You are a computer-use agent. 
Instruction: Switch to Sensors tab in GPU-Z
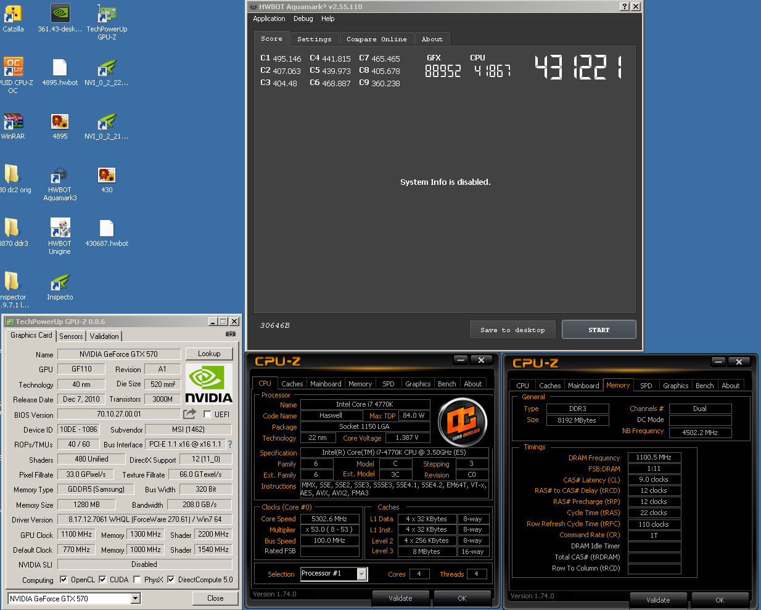click(x=71, y=336)
